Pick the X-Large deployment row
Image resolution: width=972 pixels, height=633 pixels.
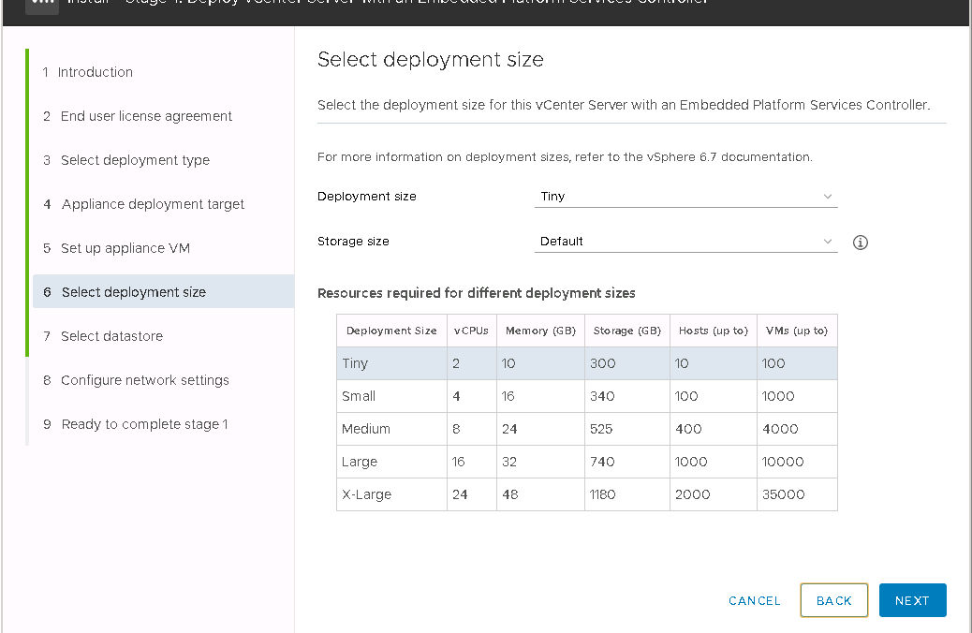pos(586,494)
